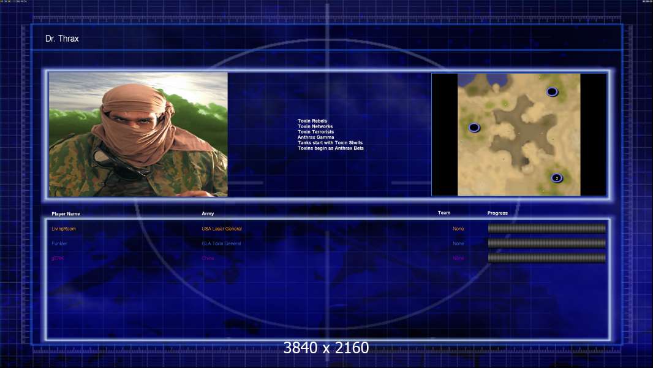Click the Team column header
Image resolution: width=653 pixels, height=368 pixels.
pos(444,213)
